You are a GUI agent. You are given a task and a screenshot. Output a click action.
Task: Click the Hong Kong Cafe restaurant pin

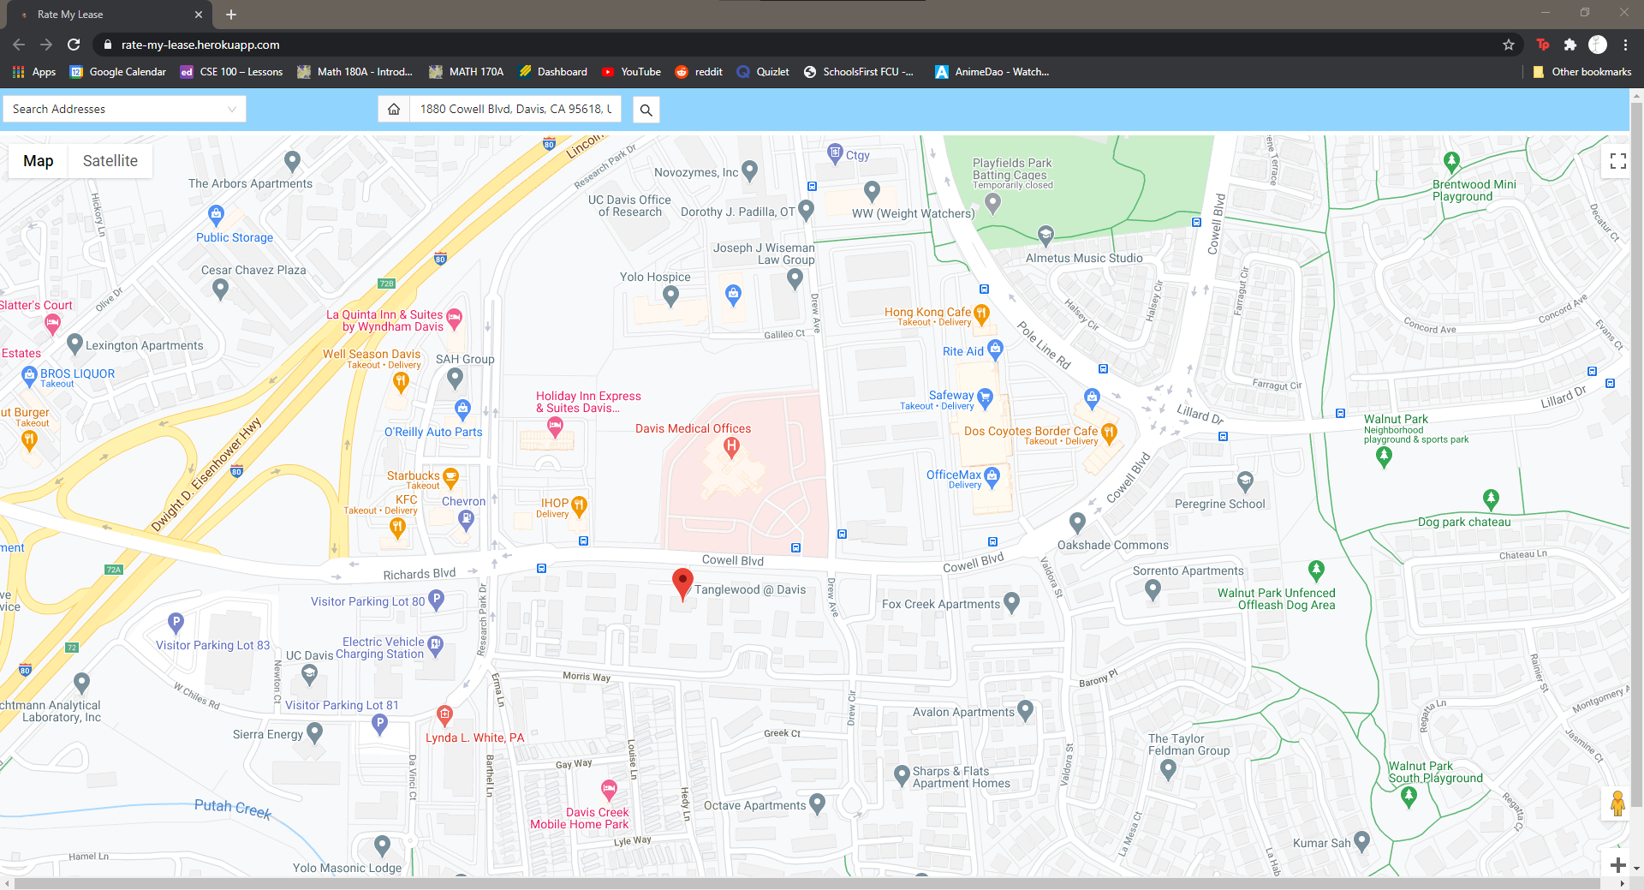pos(982,314)
